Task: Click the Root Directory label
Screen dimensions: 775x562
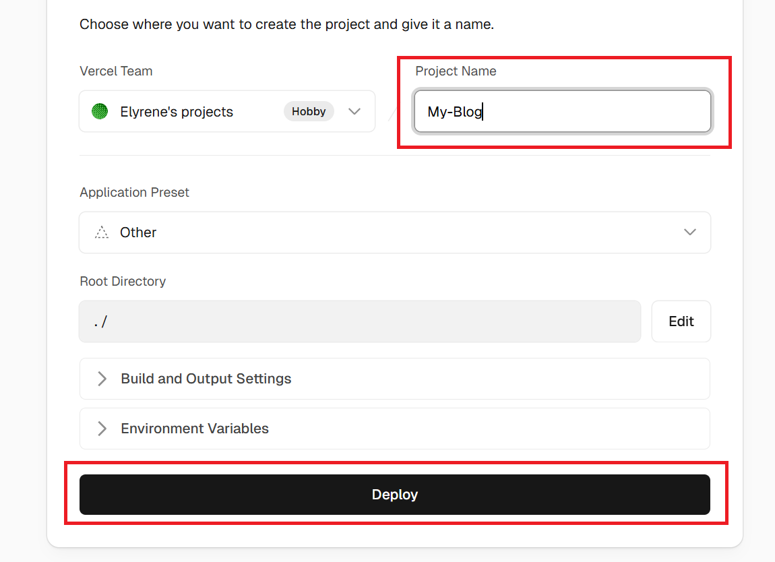Action: 123,282
